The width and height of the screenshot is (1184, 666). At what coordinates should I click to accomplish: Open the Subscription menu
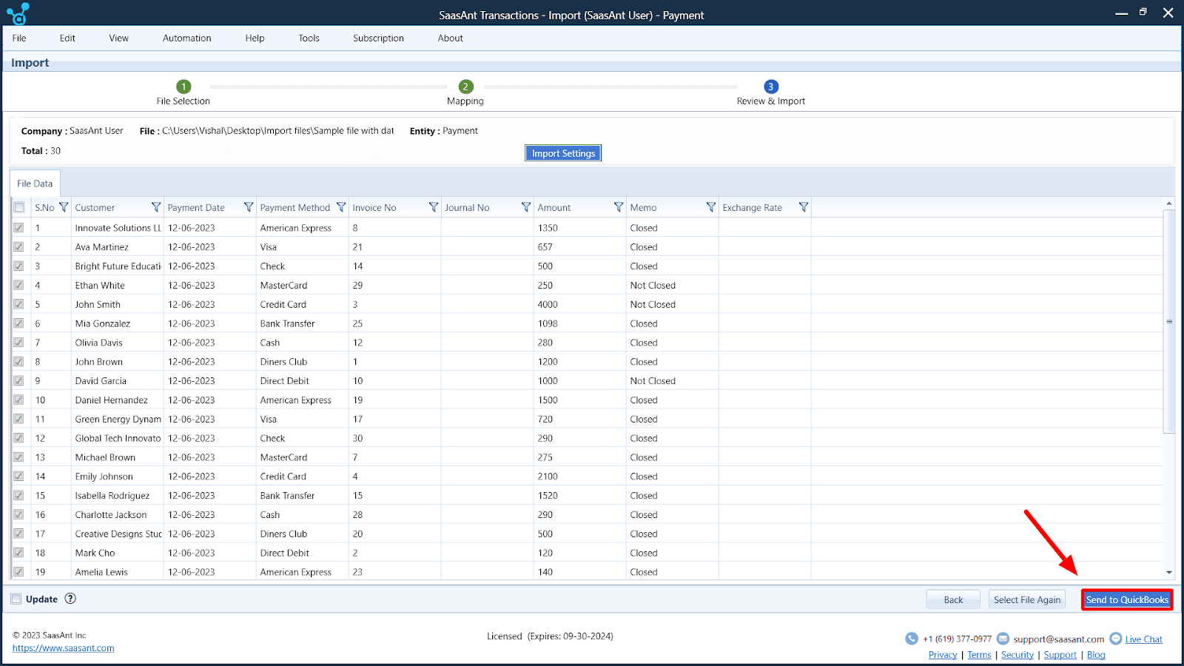(x=378, y=38)
